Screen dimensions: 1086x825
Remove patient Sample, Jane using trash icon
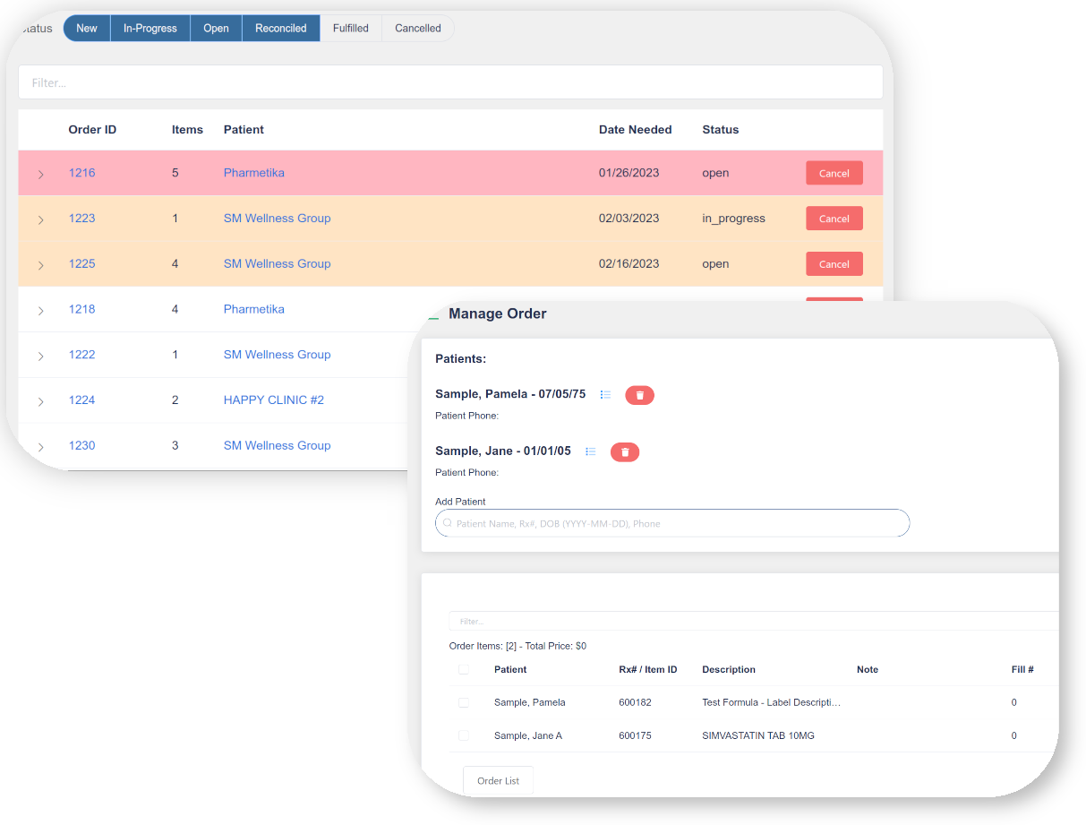[x=625, y=452]
